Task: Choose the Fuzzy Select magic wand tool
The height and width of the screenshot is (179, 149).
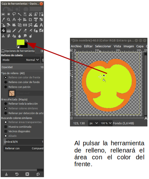Action: point(19,14)
